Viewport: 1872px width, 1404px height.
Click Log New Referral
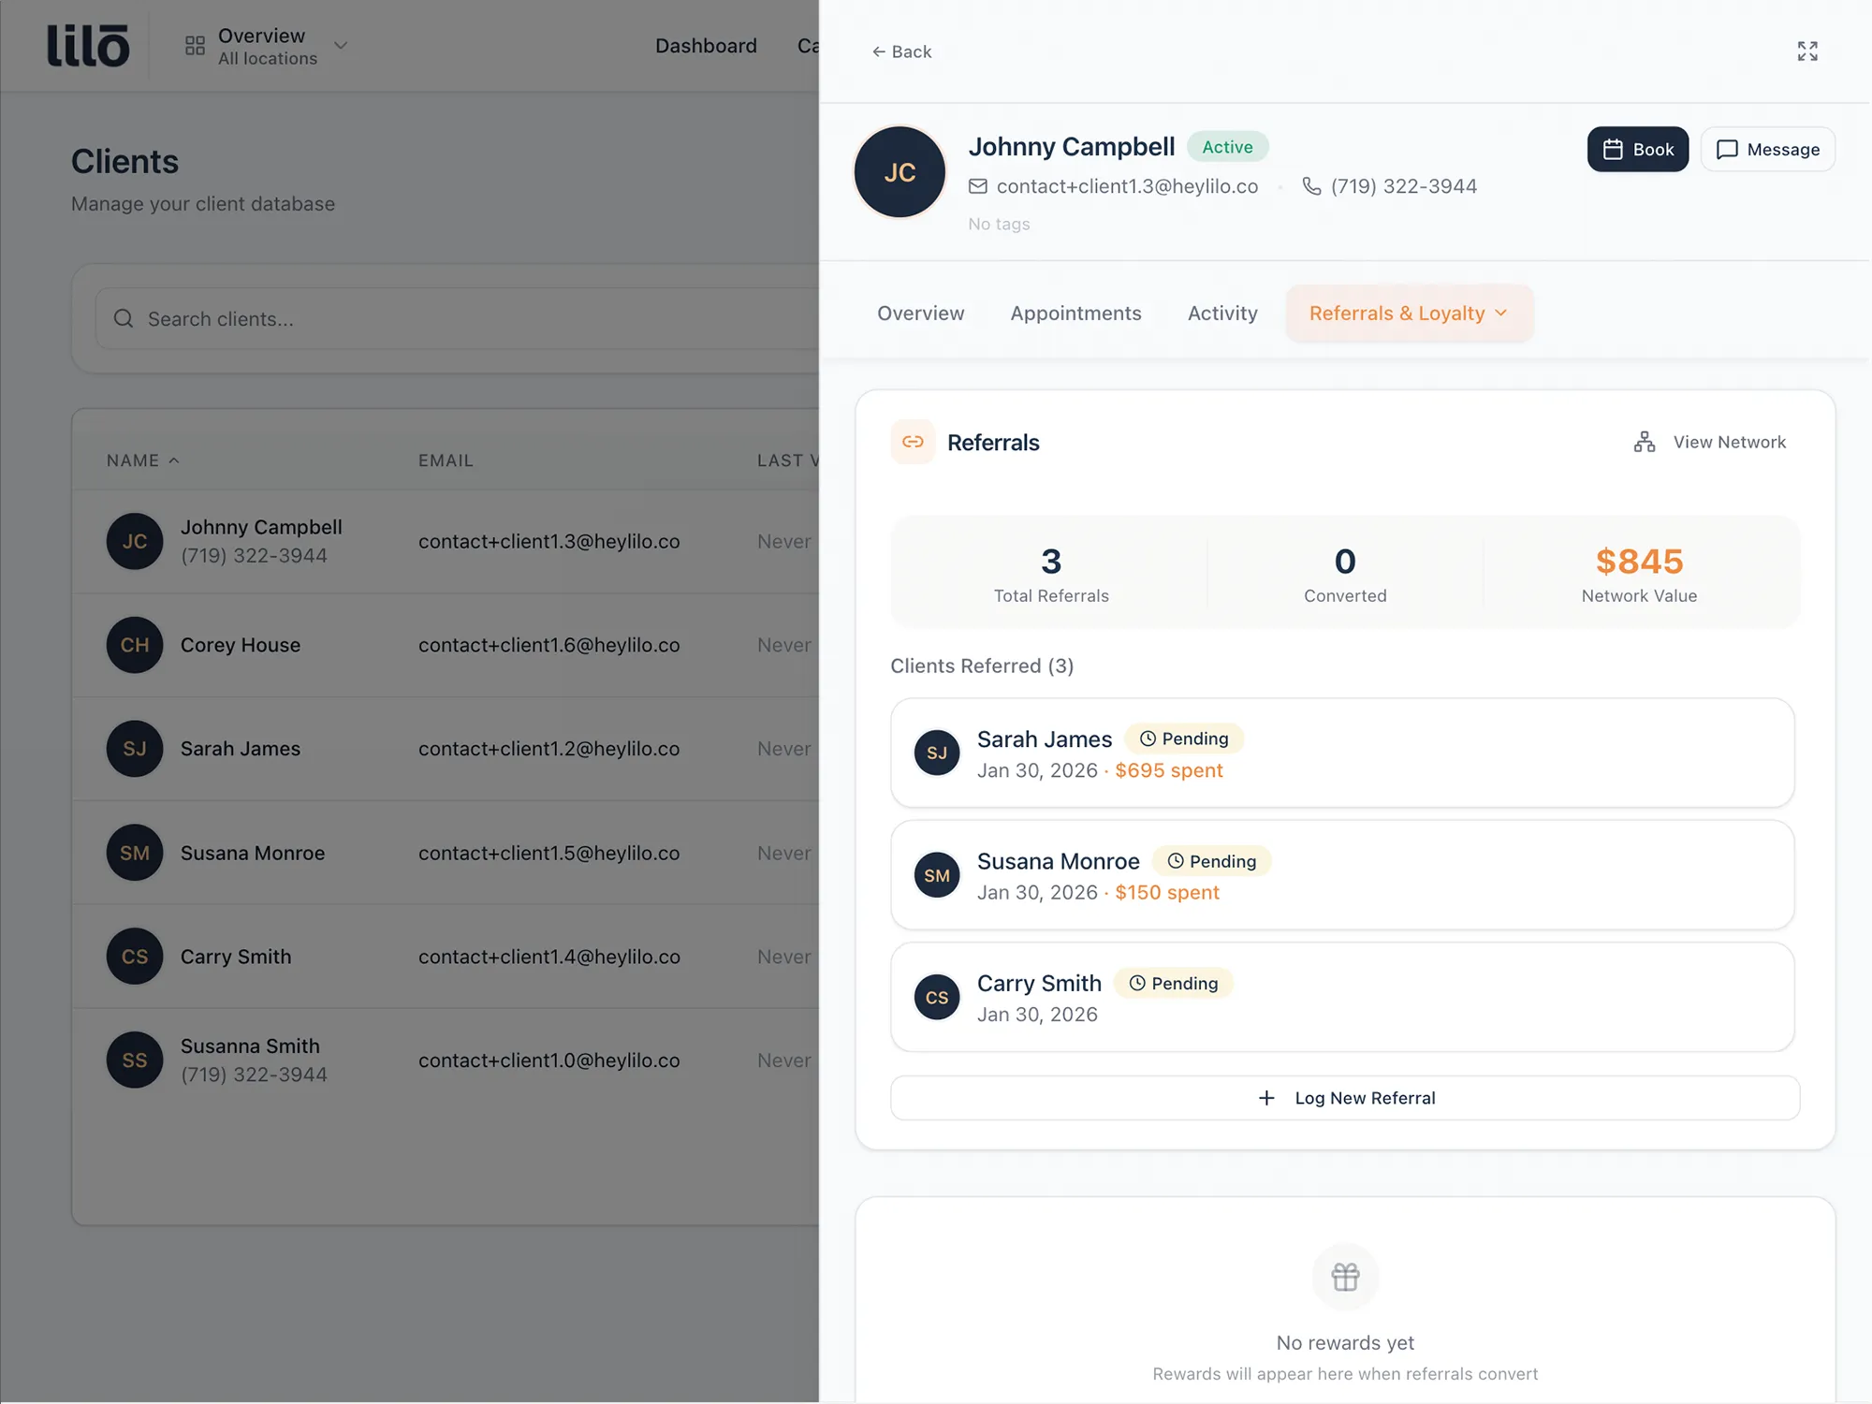[x=1344, y=1097]
